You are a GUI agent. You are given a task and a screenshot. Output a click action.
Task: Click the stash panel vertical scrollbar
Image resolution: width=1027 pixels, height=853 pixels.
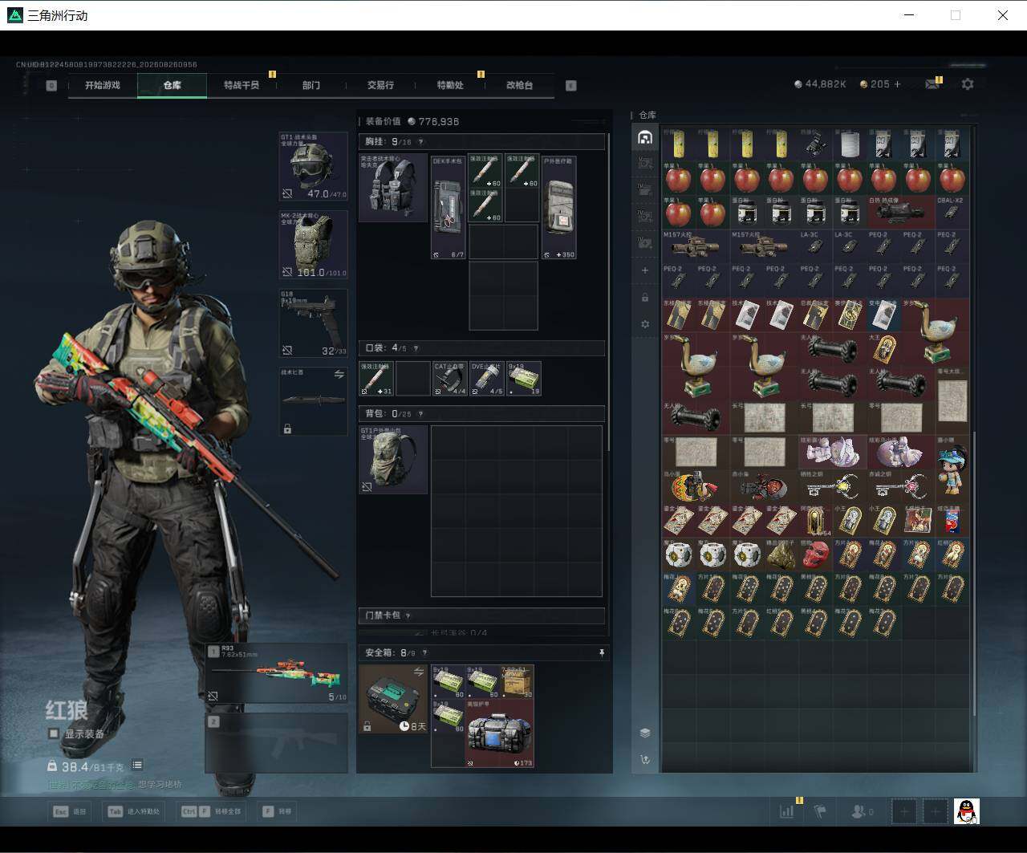click(975, 574)
